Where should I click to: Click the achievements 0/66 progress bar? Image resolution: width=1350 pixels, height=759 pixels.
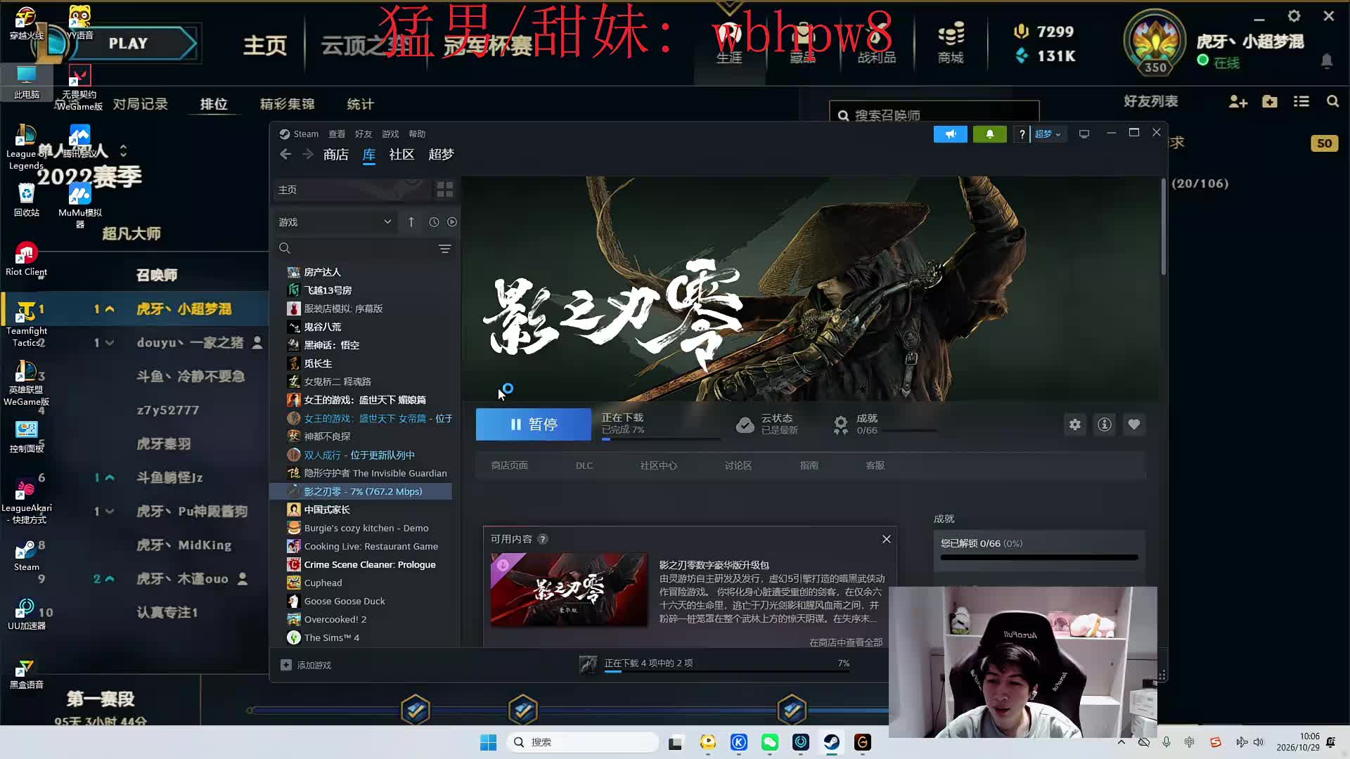[x=1039, y=557]
